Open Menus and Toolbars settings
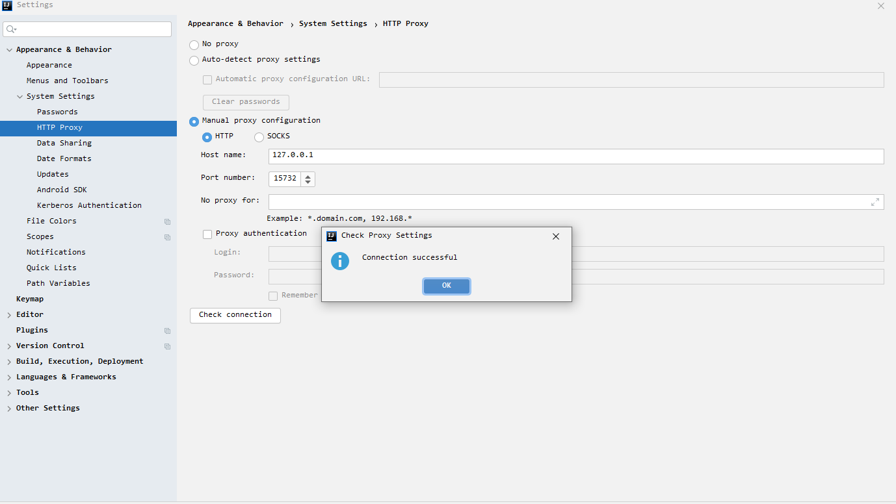896x504 pixels. tap(68, 81)
